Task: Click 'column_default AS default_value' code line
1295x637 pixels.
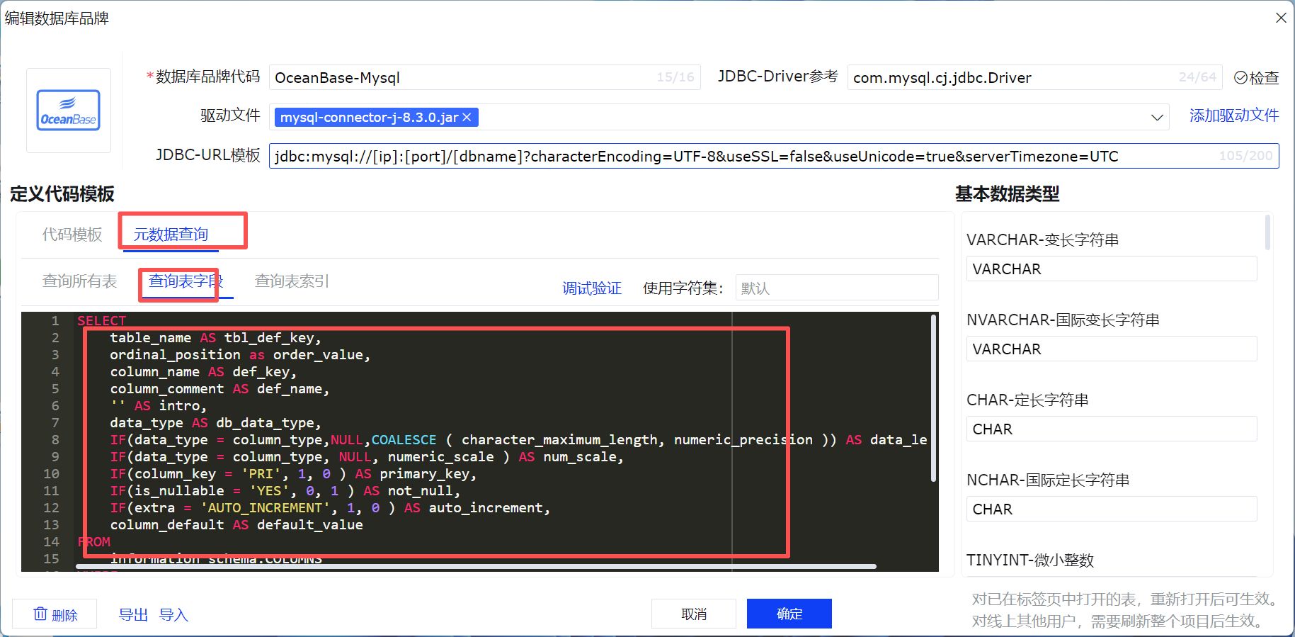Action: coord(236,525)
